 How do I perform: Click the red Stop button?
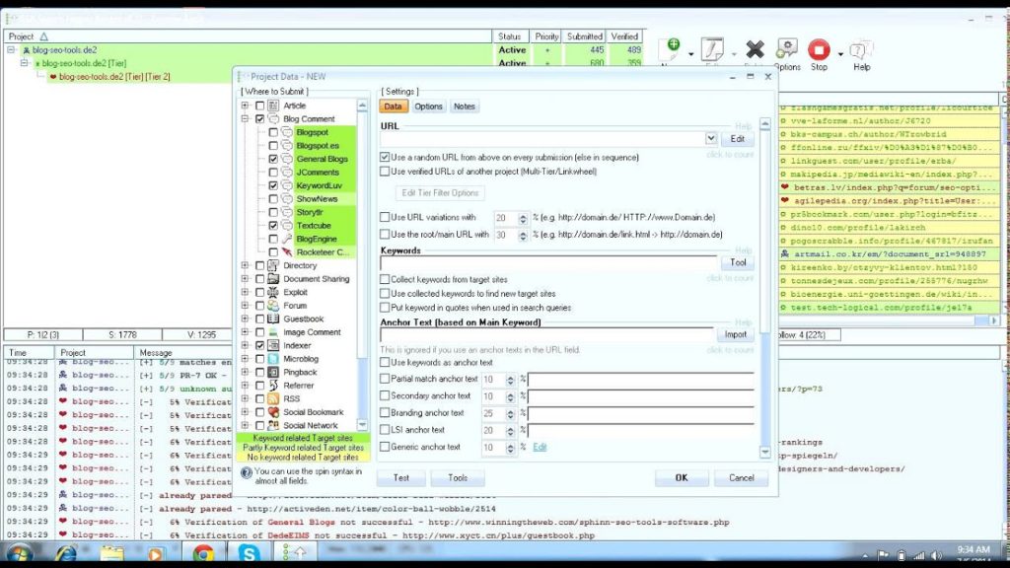tap(819, 49)
